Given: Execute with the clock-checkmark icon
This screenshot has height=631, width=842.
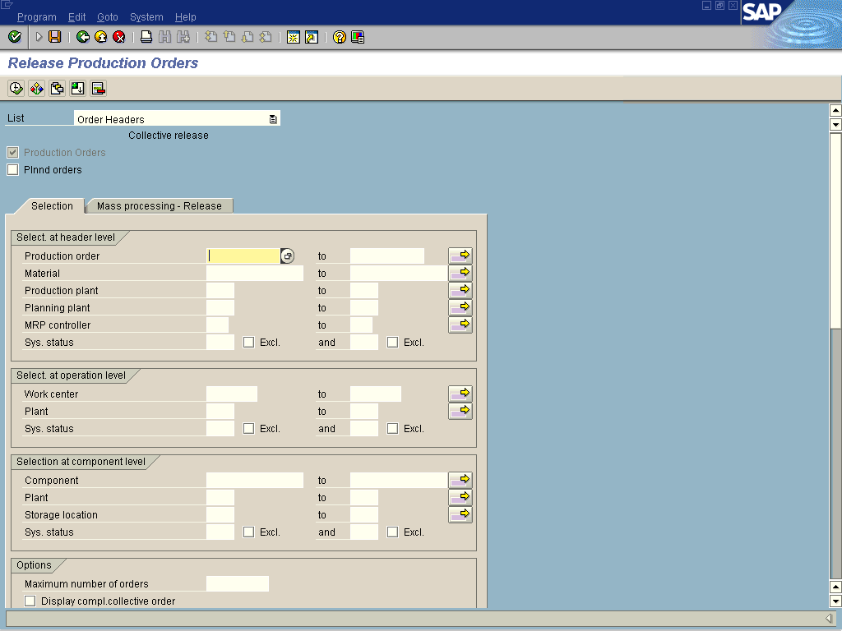Looking at the screenshot, I should coord(16,88).
